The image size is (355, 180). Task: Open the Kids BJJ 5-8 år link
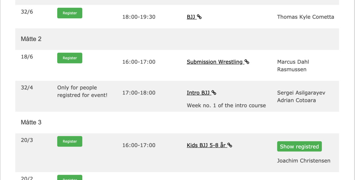pyautogui.click(x=207, y=145)
